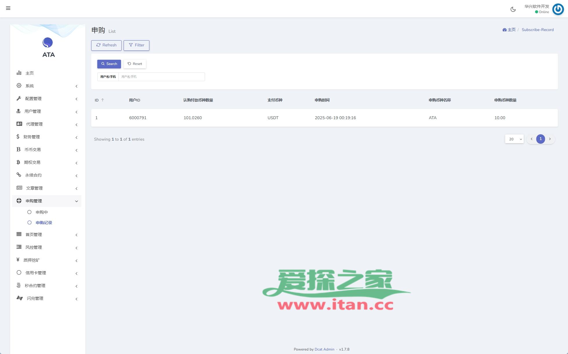Open the per-page 20 dropdown
The height and width of the screenshot is (354, 568).
pos(514,139)
